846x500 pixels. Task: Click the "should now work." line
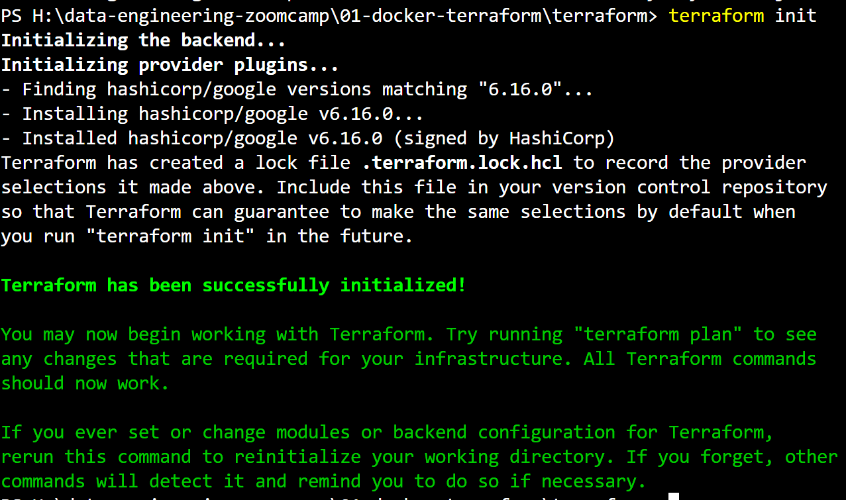tap(85, 383)
